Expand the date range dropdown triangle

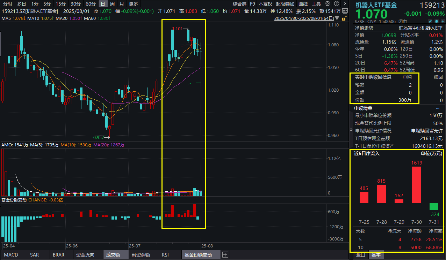coord(337,18)
